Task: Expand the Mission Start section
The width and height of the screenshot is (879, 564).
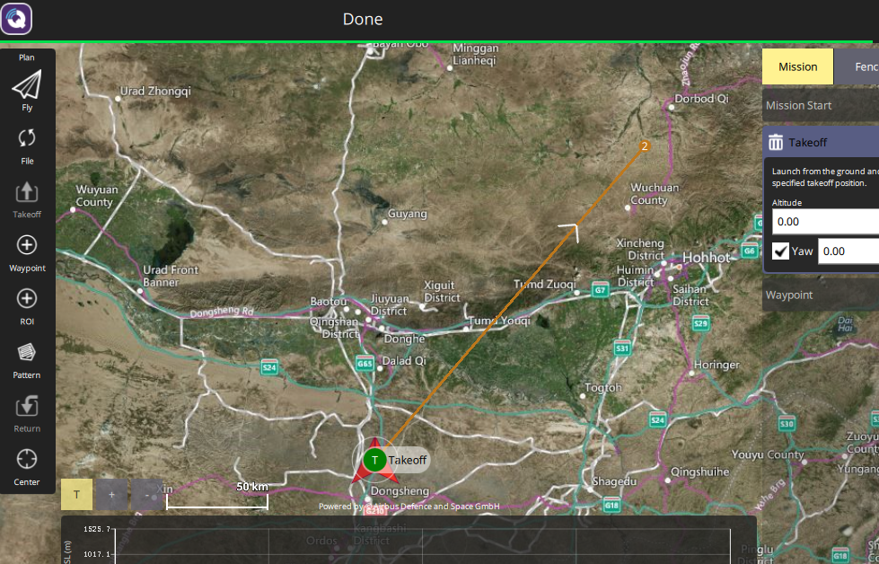Action: click(820, 105)
